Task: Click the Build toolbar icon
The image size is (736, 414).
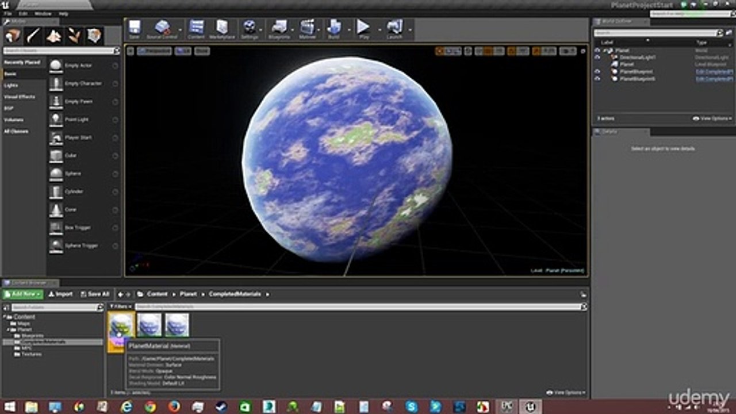Action: (333, 29)
